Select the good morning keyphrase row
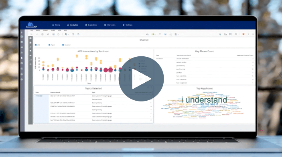Screen dimensions: 282x157 (205, 69)
